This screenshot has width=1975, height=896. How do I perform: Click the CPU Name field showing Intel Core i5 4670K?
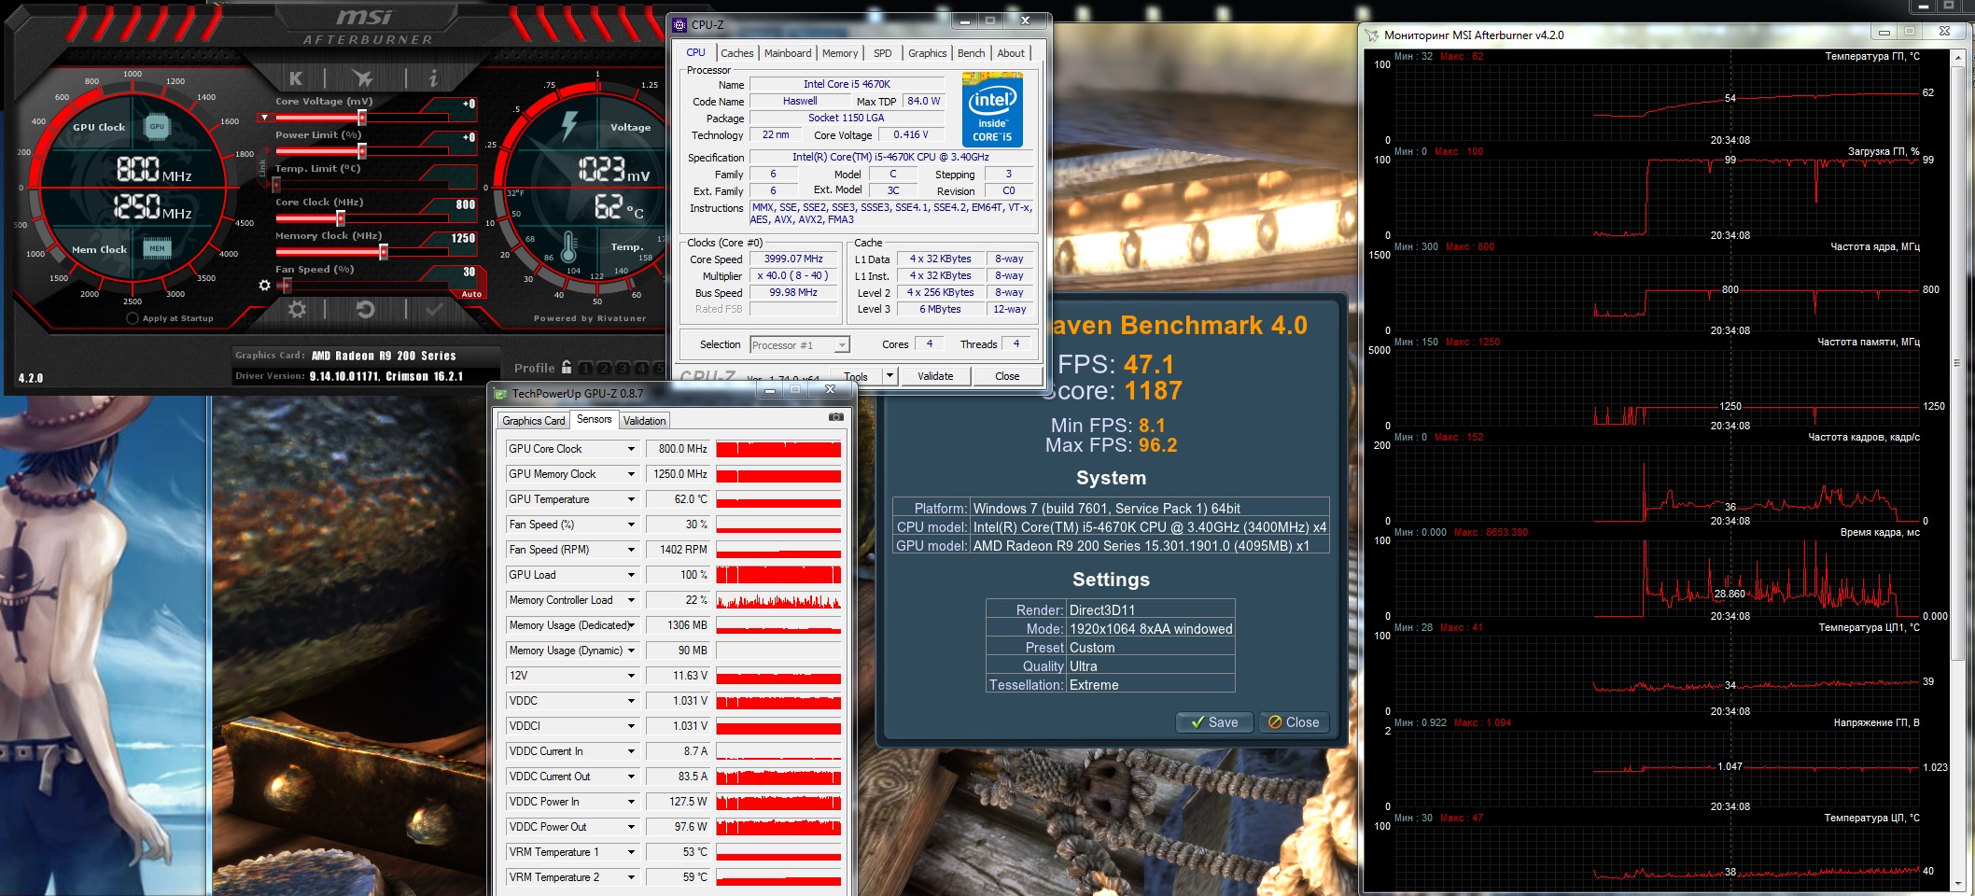[x=847, y=84]
